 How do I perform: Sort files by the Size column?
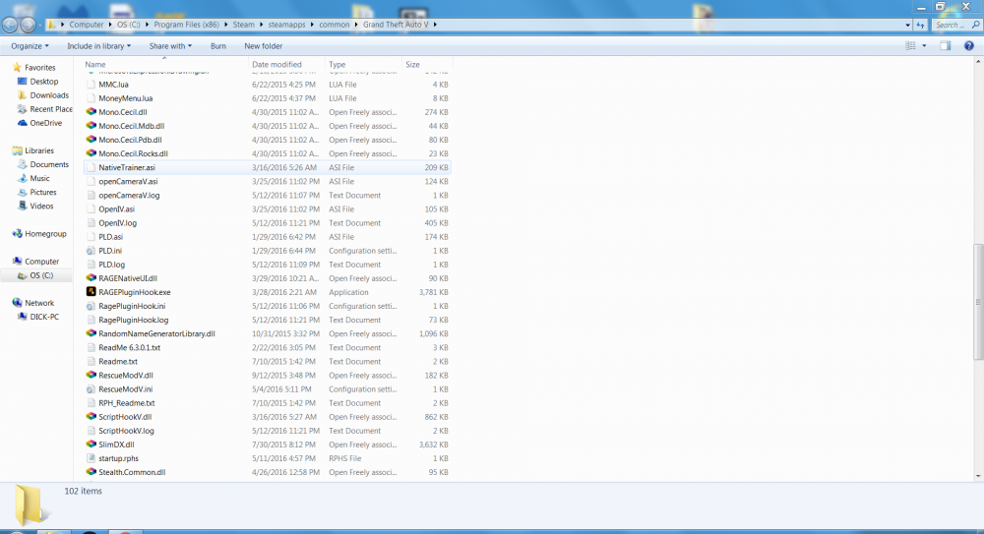pyautogui.click(x=427, y=64)
